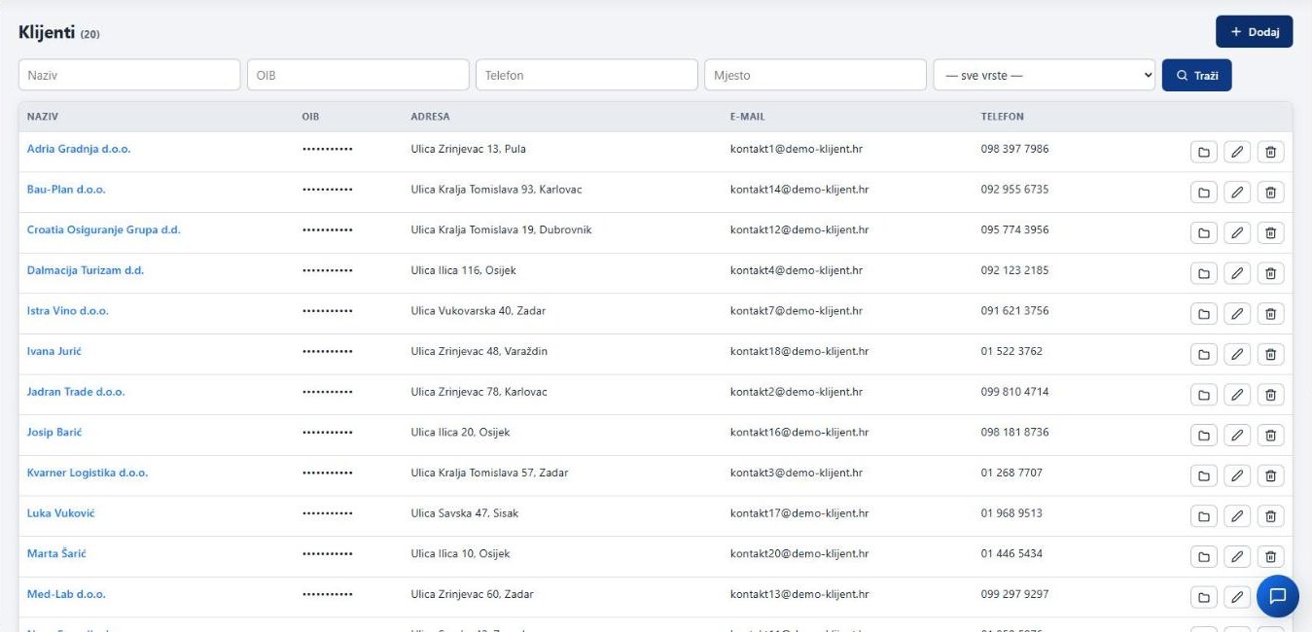Open folder for Bau-Plan d.o.o.
The height and width of the screenshot is (632, 1312).
click(1204, 193)
